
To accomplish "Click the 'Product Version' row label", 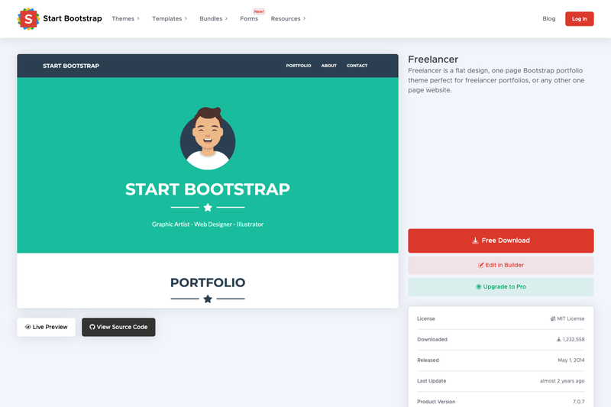I will click(436, 402).
